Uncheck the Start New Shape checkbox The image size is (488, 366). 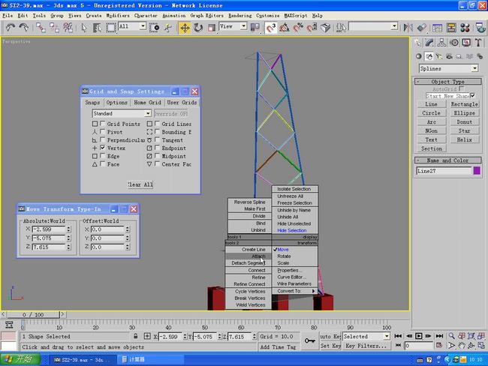(473, 95)
